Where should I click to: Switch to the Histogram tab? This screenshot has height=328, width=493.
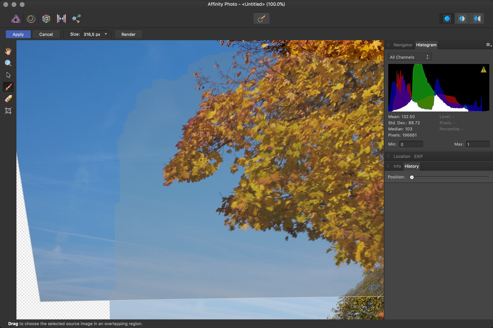(426, 45)
